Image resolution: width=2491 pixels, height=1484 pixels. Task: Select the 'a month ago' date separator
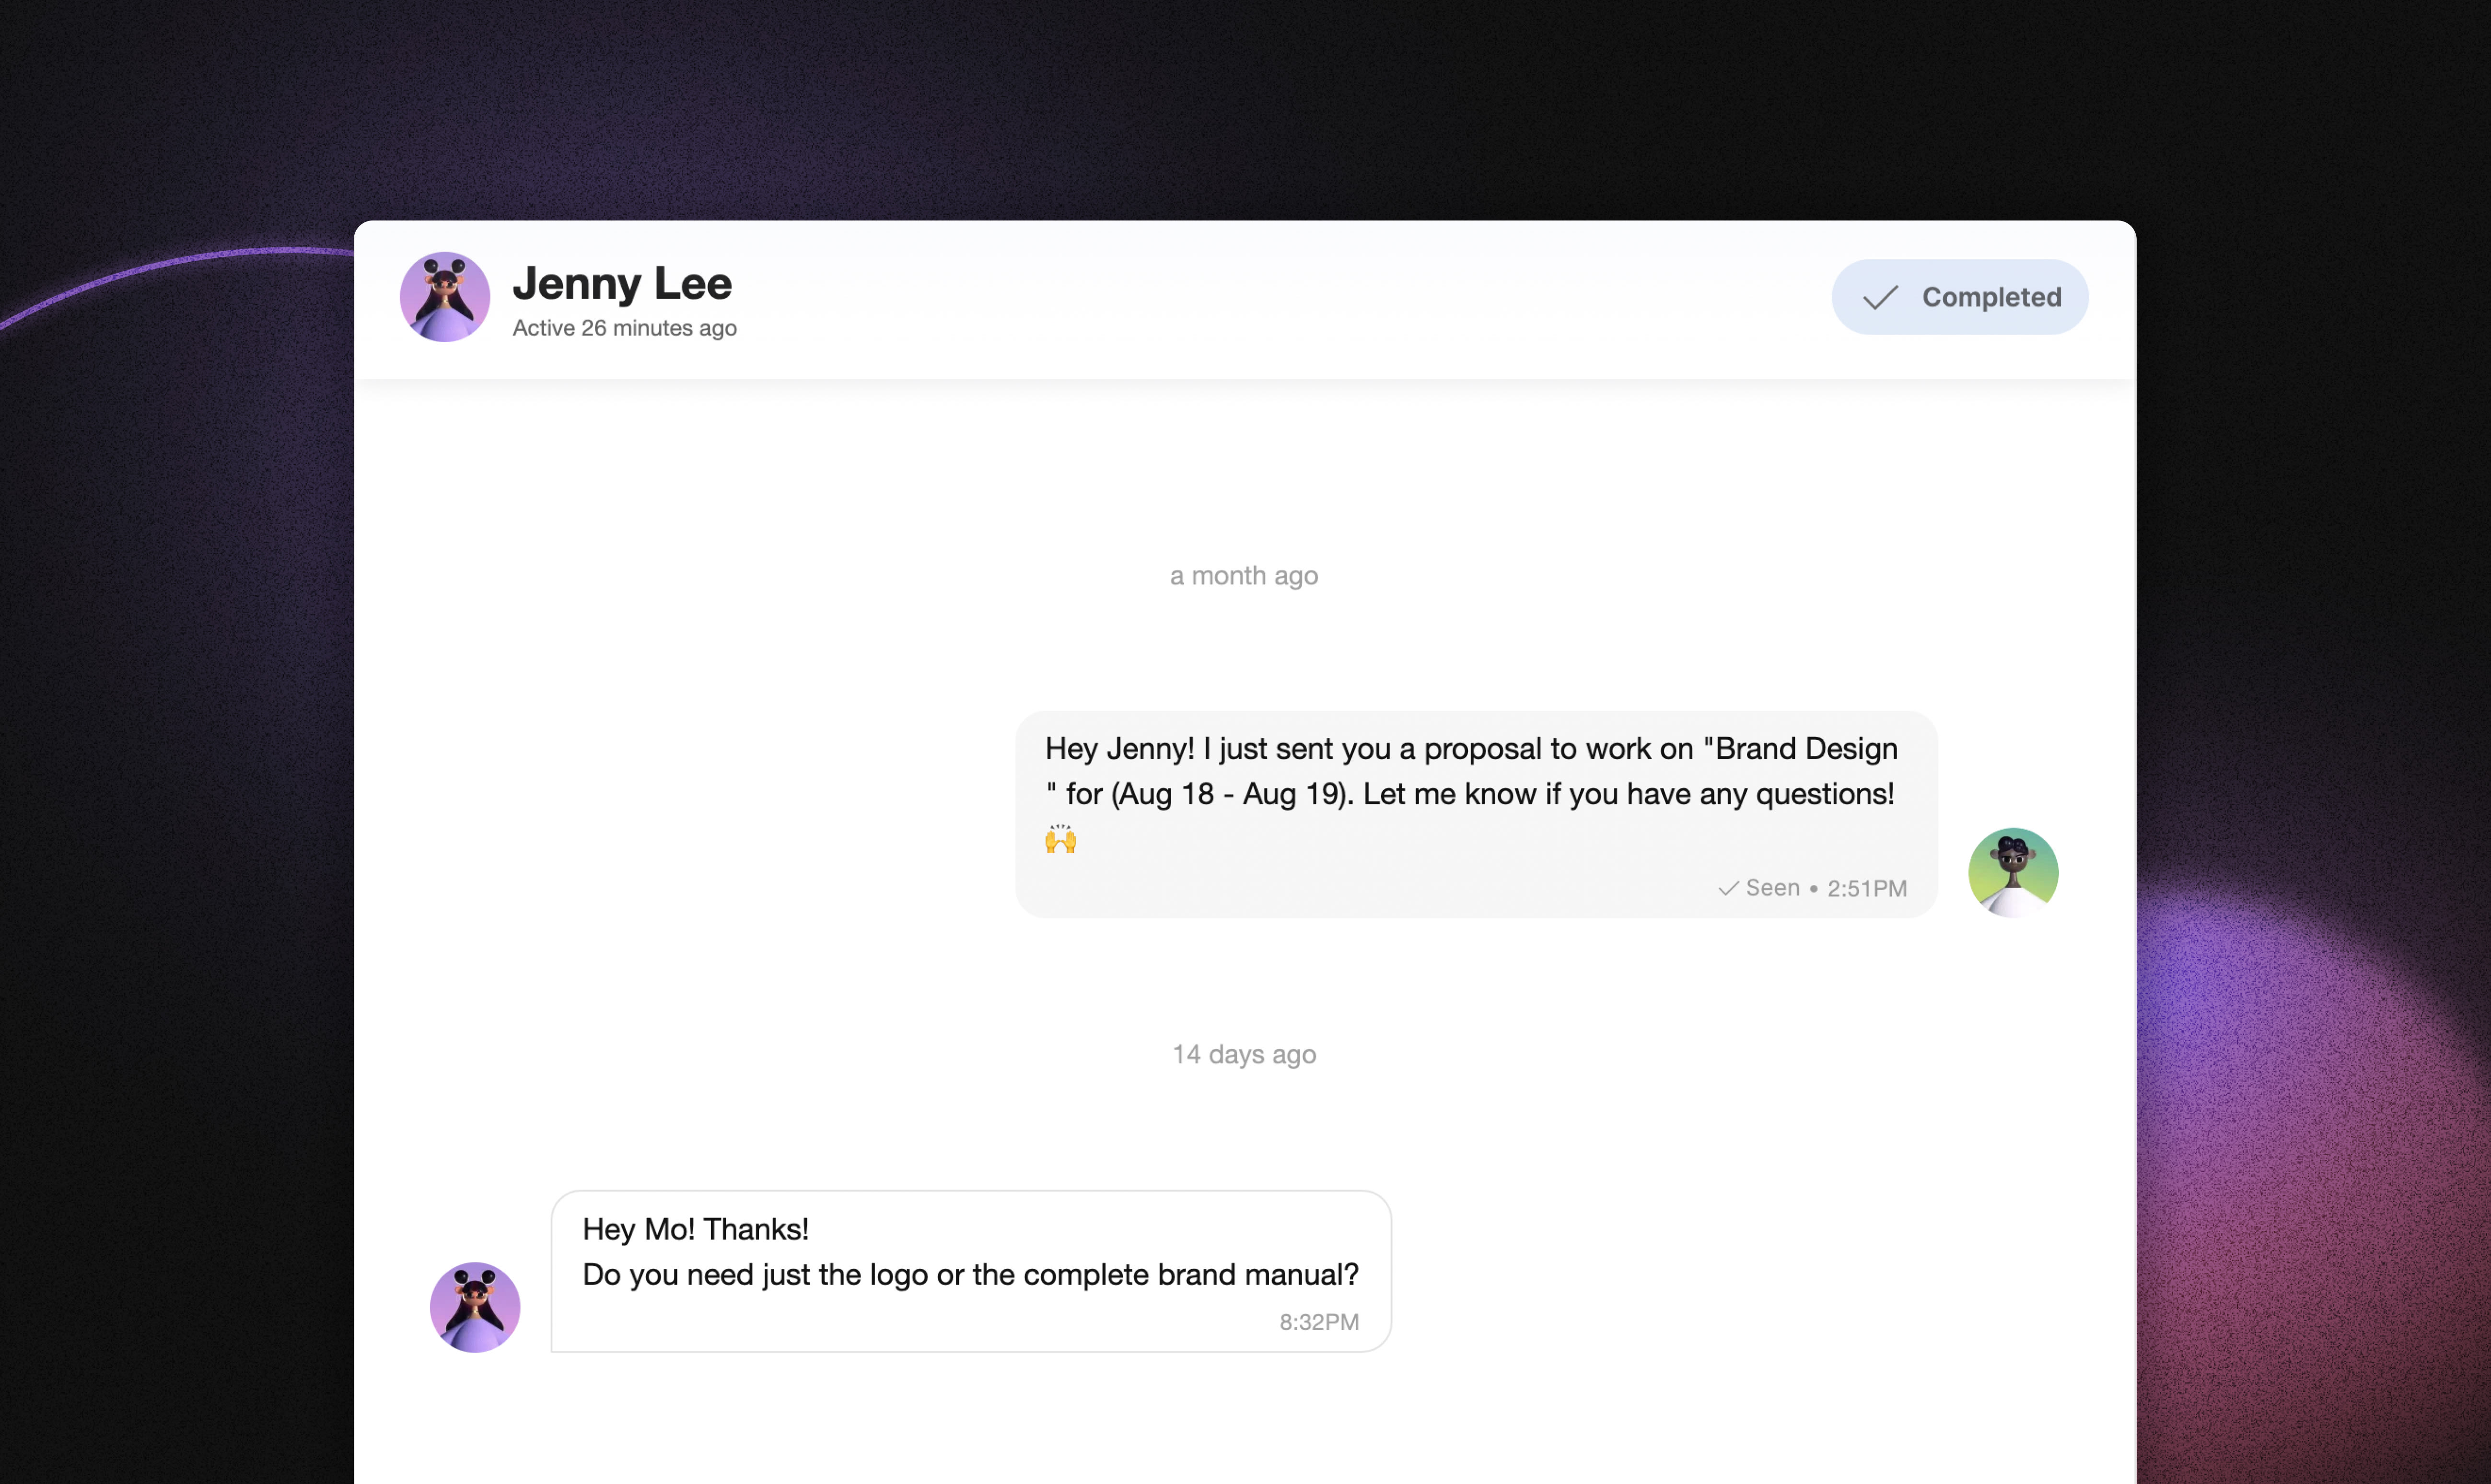point(1244,576)
